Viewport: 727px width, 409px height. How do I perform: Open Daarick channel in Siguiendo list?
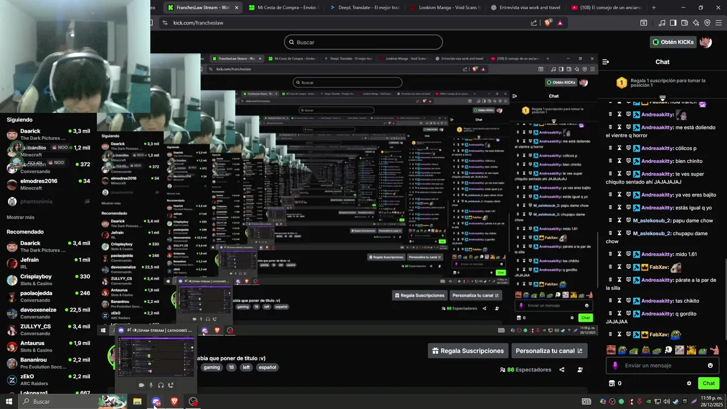[48, 135]
